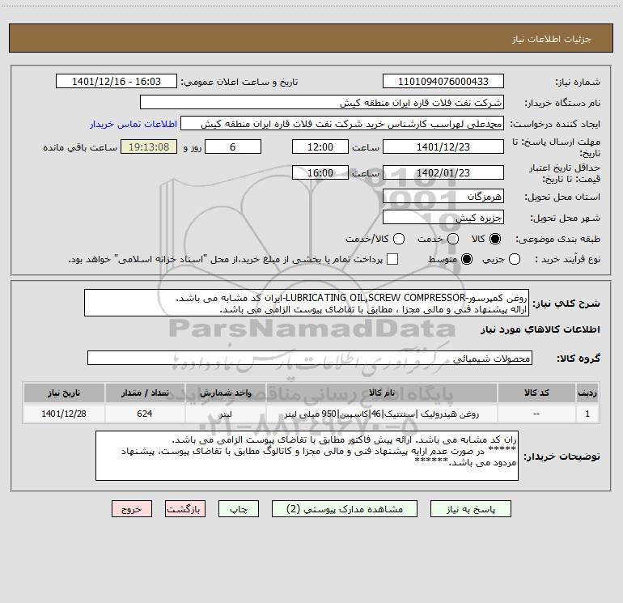Click the نام کالا column header

click(381, 393)
